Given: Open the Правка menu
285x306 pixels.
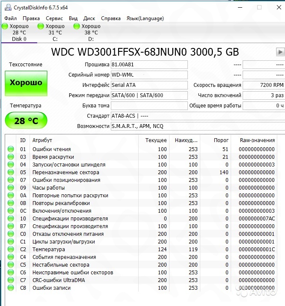Looking at the screenshot, I should tap(31, 18).
